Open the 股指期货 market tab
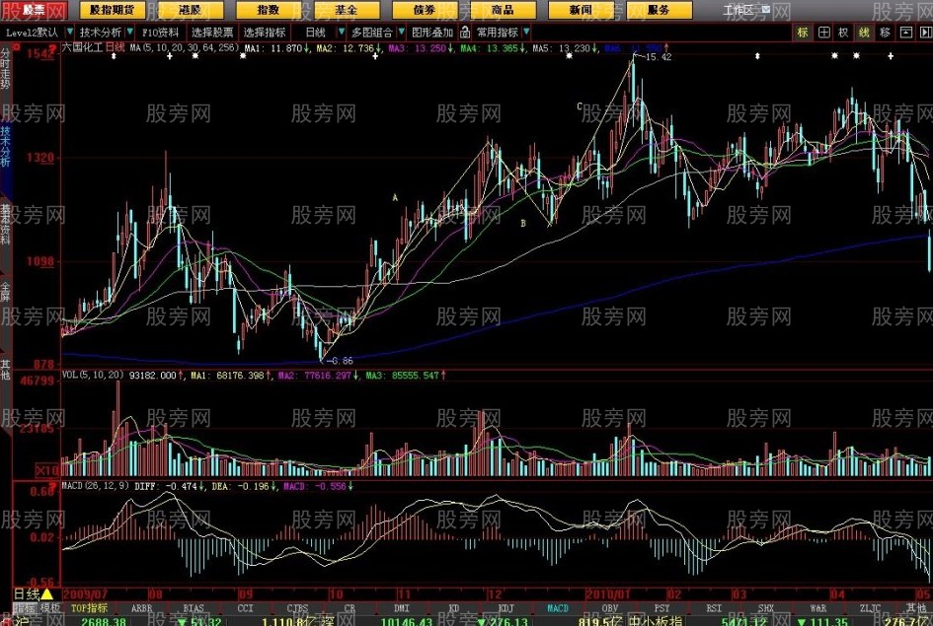The width and height of the screenshot is (933, 626). [113, 10]
